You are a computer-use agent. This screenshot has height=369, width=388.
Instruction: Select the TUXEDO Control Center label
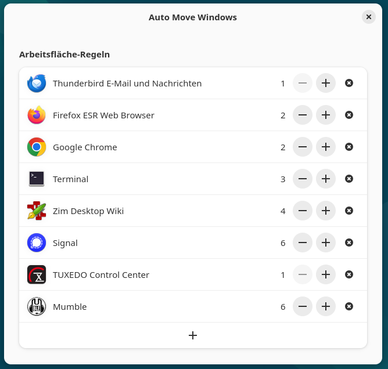(101, 275)
